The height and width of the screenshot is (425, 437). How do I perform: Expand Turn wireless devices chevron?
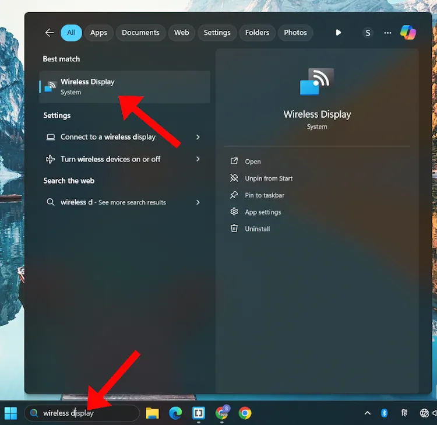point(198,159)
